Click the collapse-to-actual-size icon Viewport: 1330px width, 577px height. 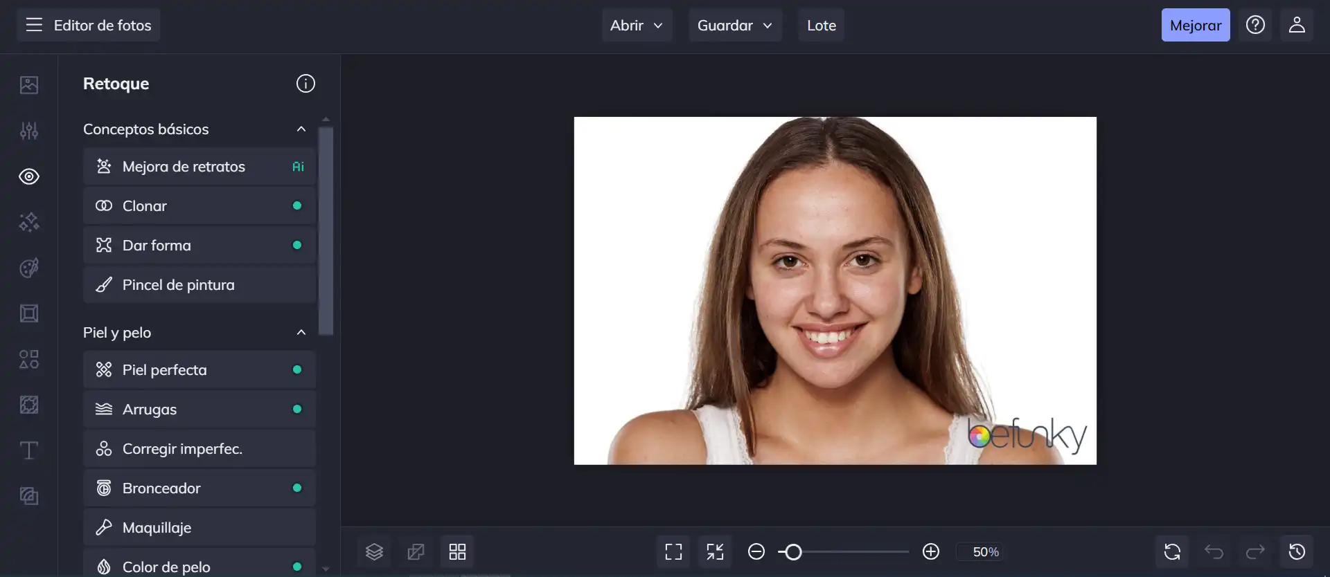pyautogui.click(x=715, y=552)
